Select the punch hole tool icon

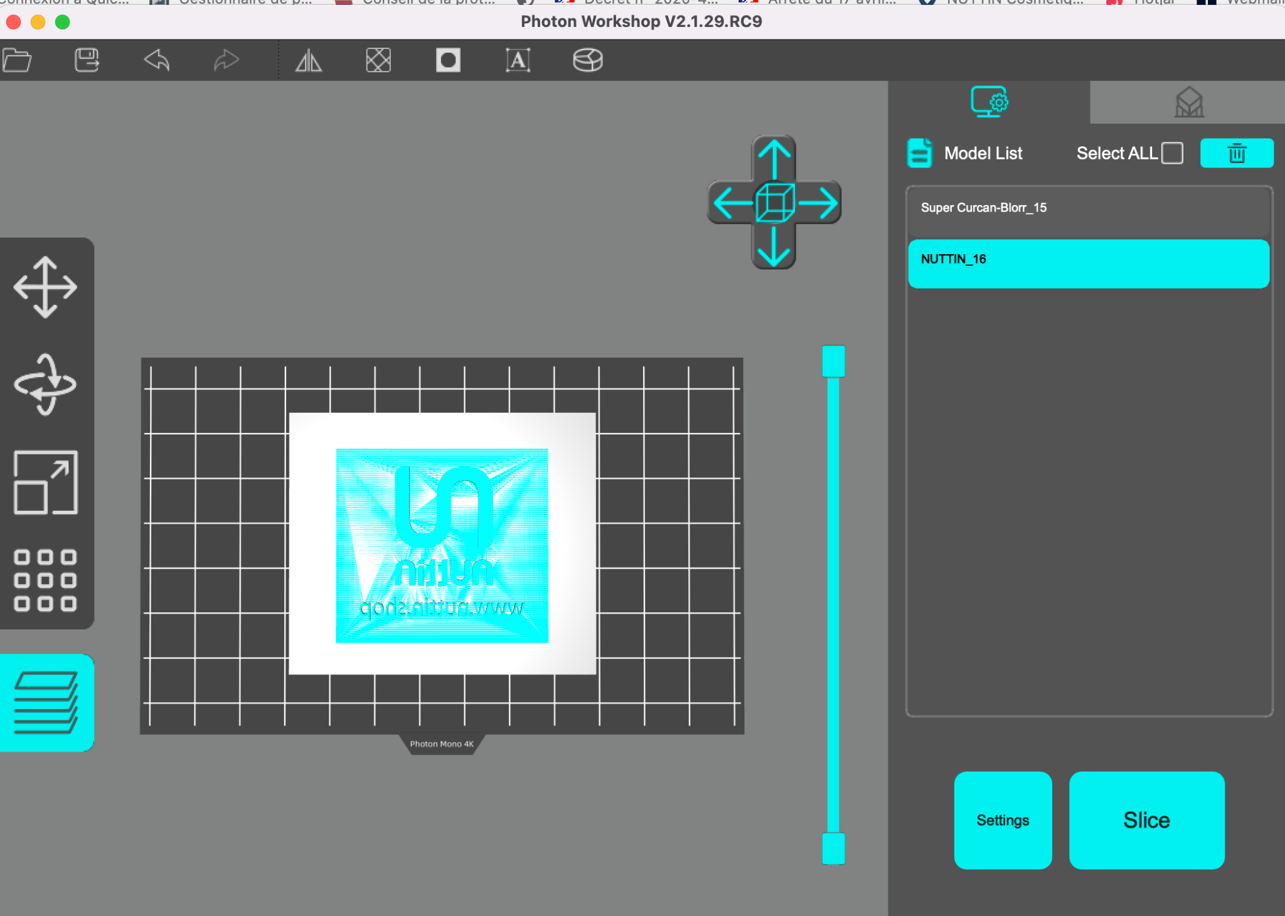pyautogui.click(x=448, y=61)
